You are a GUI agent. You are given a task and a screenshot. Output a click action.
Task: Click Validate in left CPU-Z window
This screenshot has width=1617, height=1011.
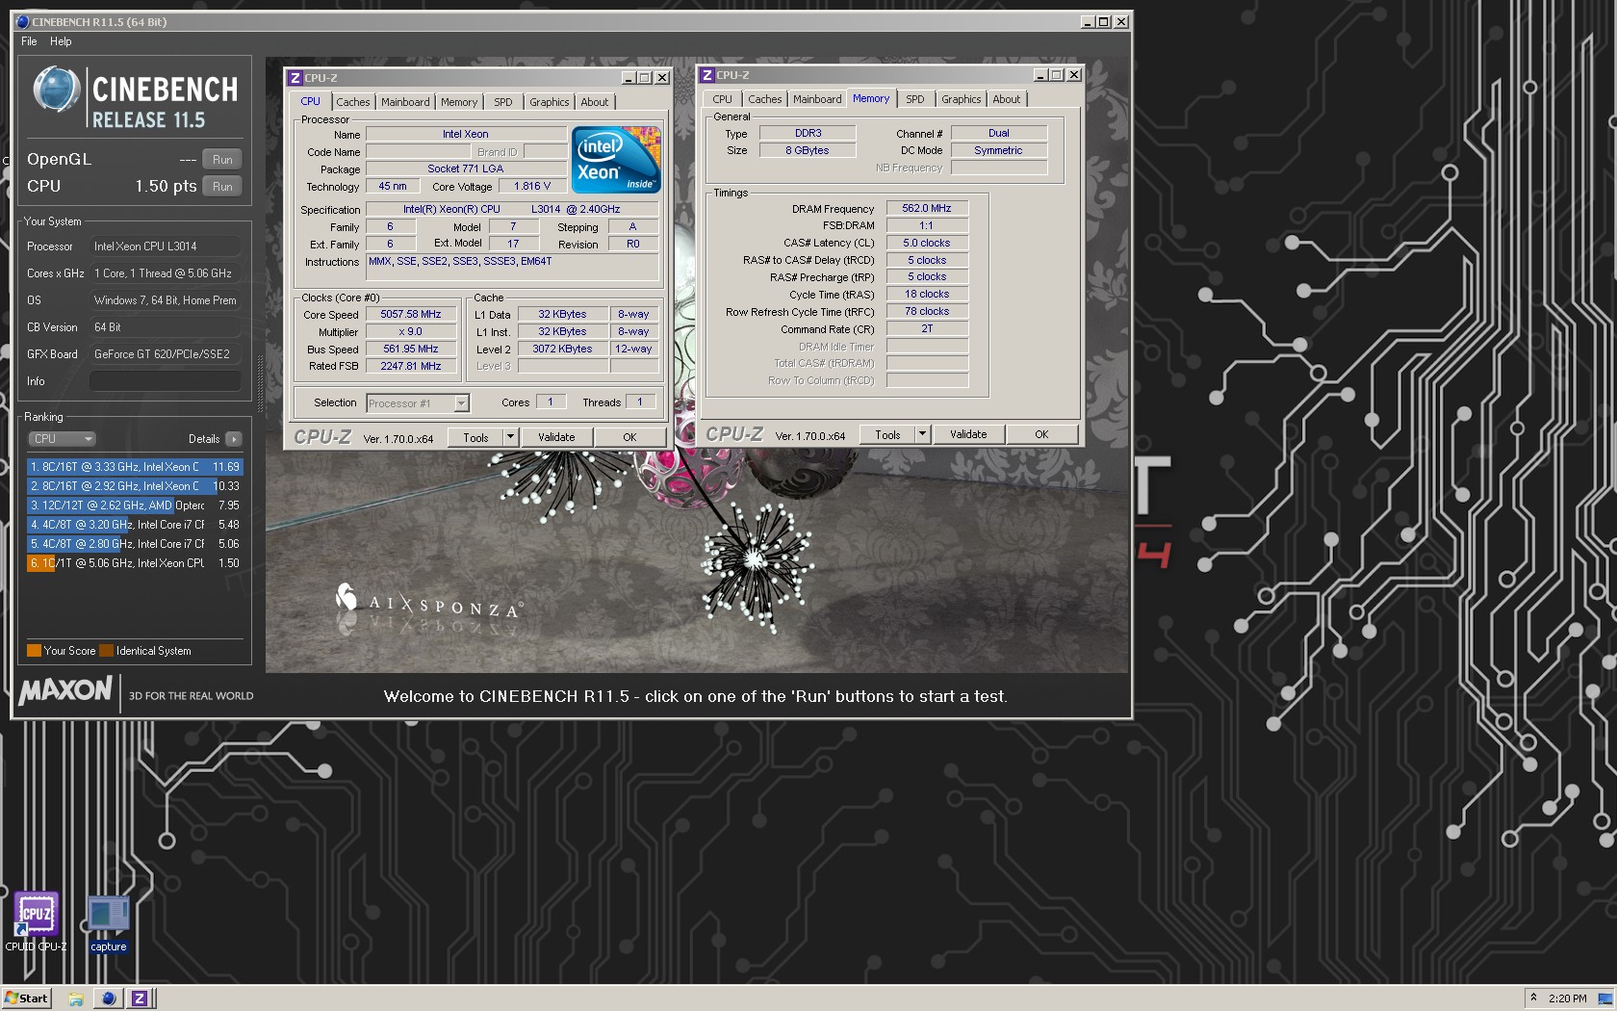tap(556, 437)
